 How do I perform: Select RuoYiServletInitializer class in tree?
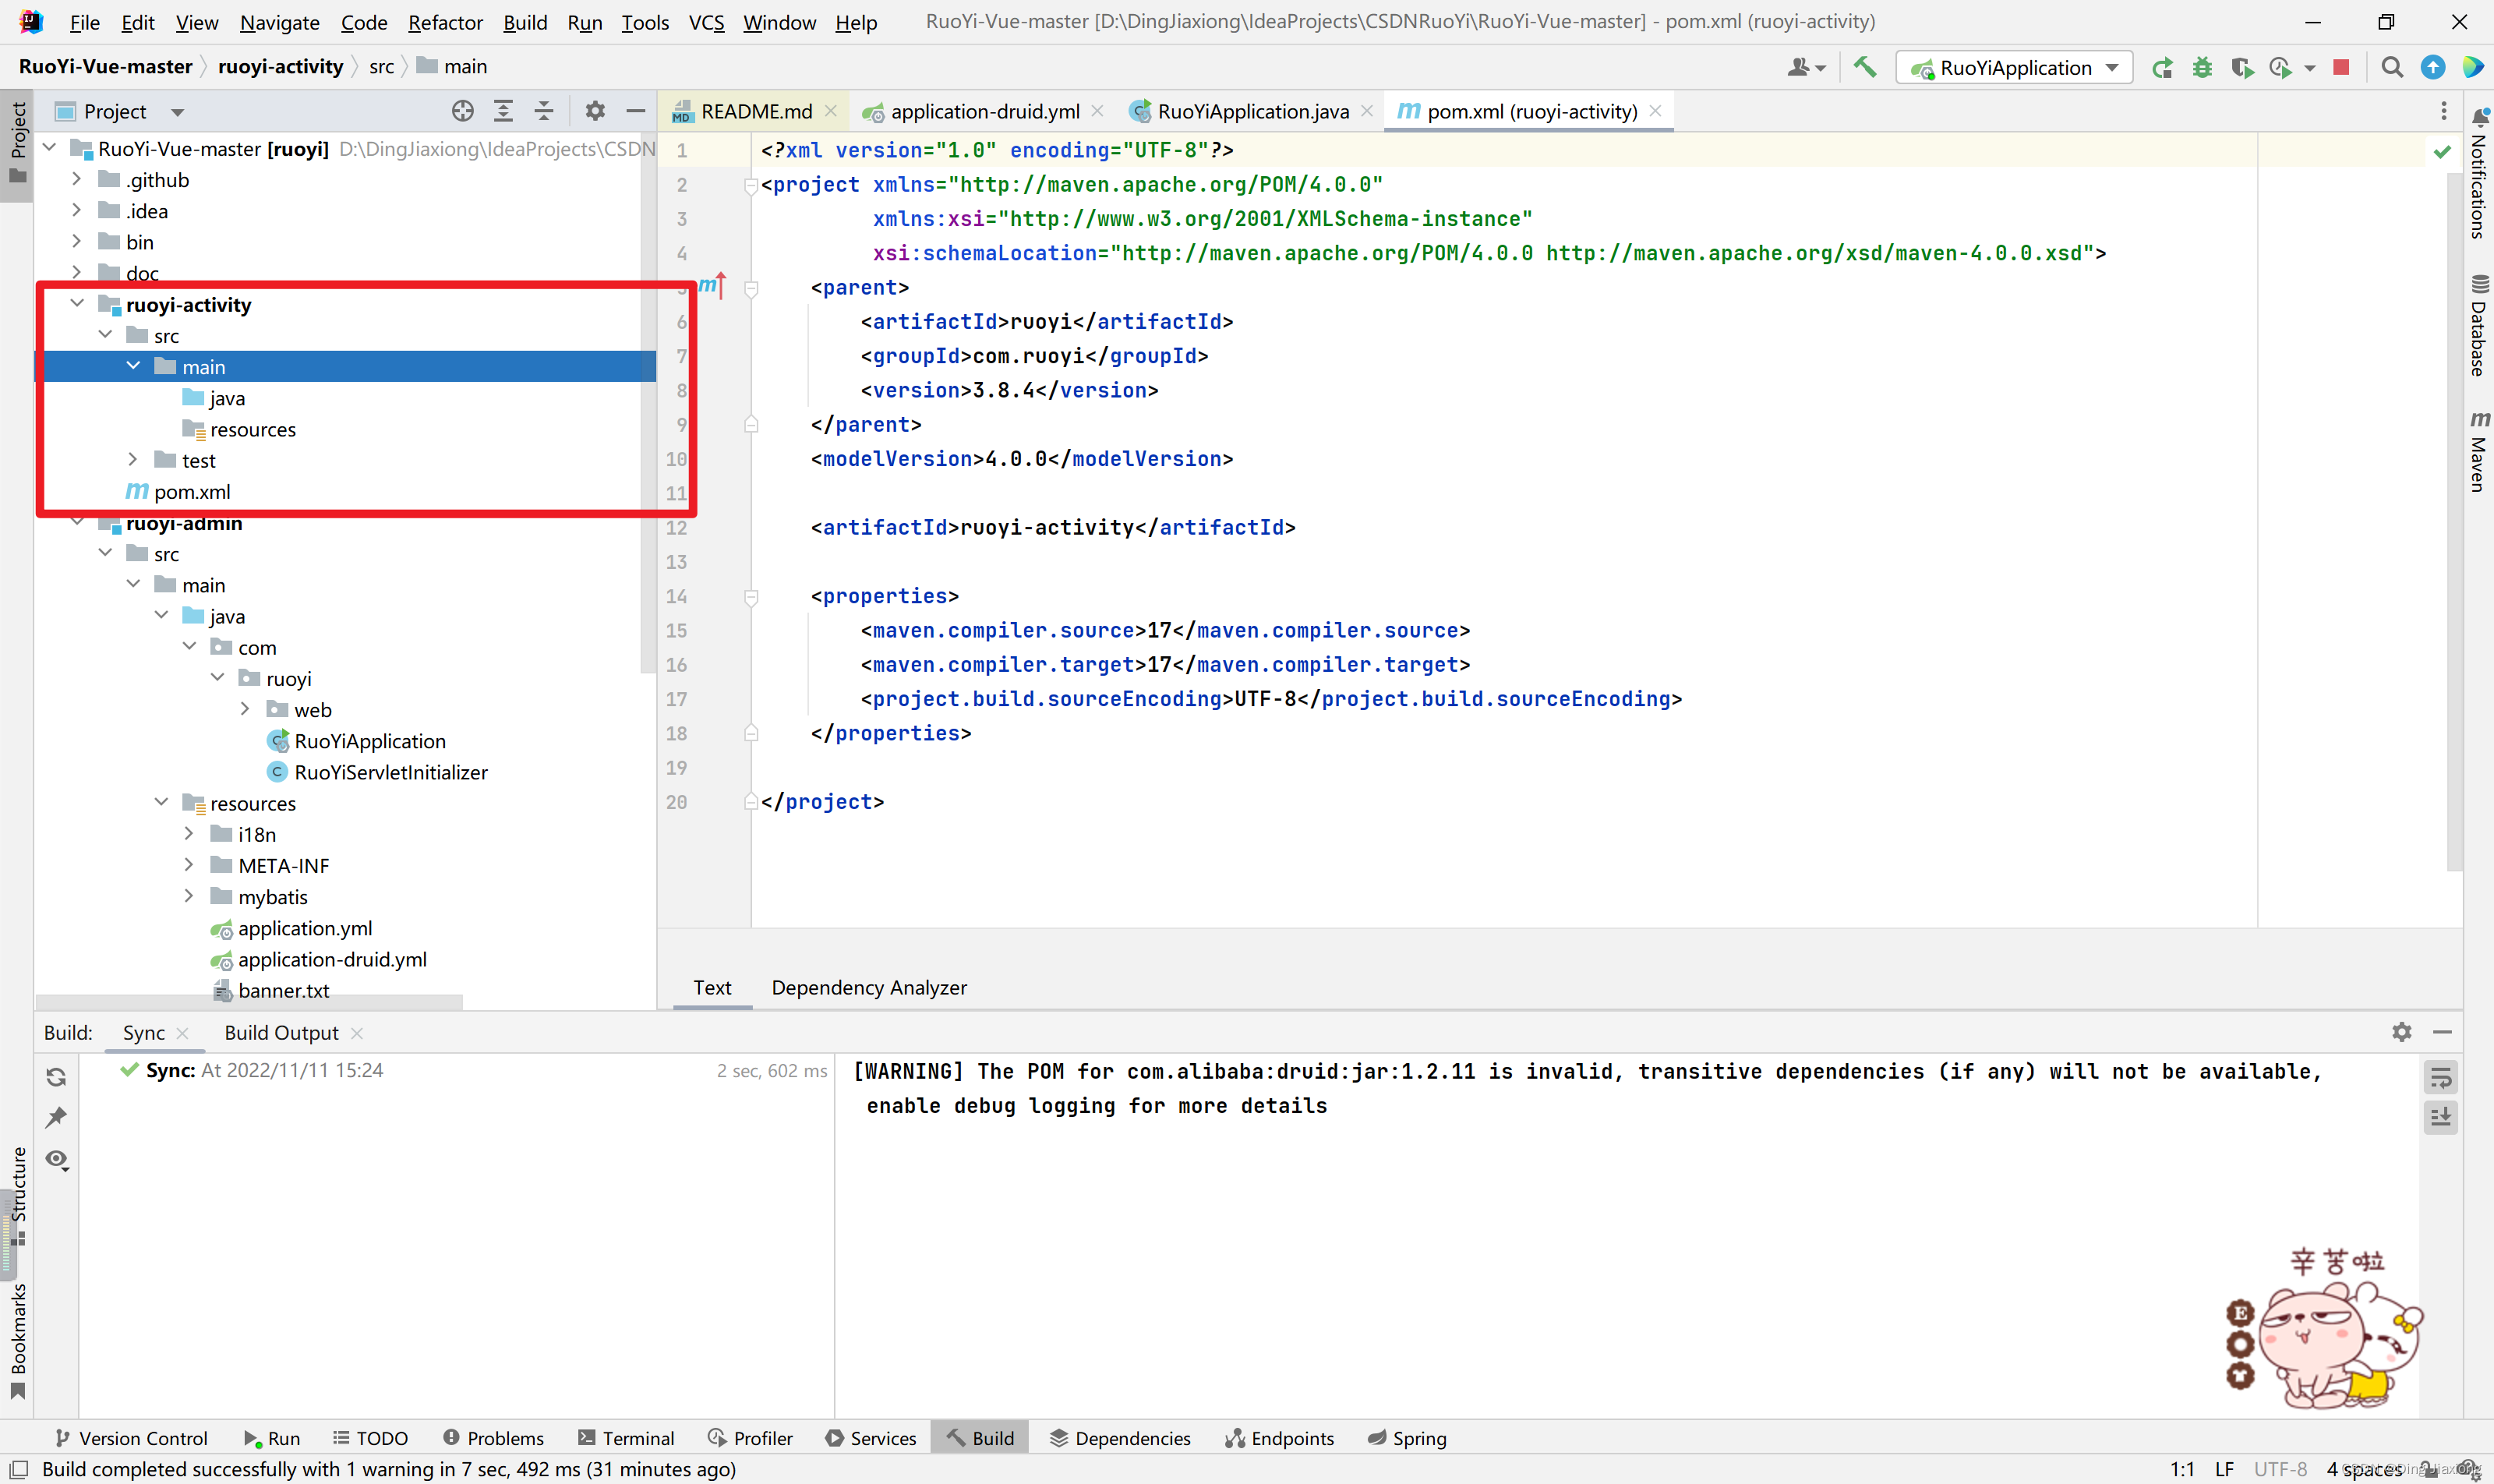pos(391,772)
